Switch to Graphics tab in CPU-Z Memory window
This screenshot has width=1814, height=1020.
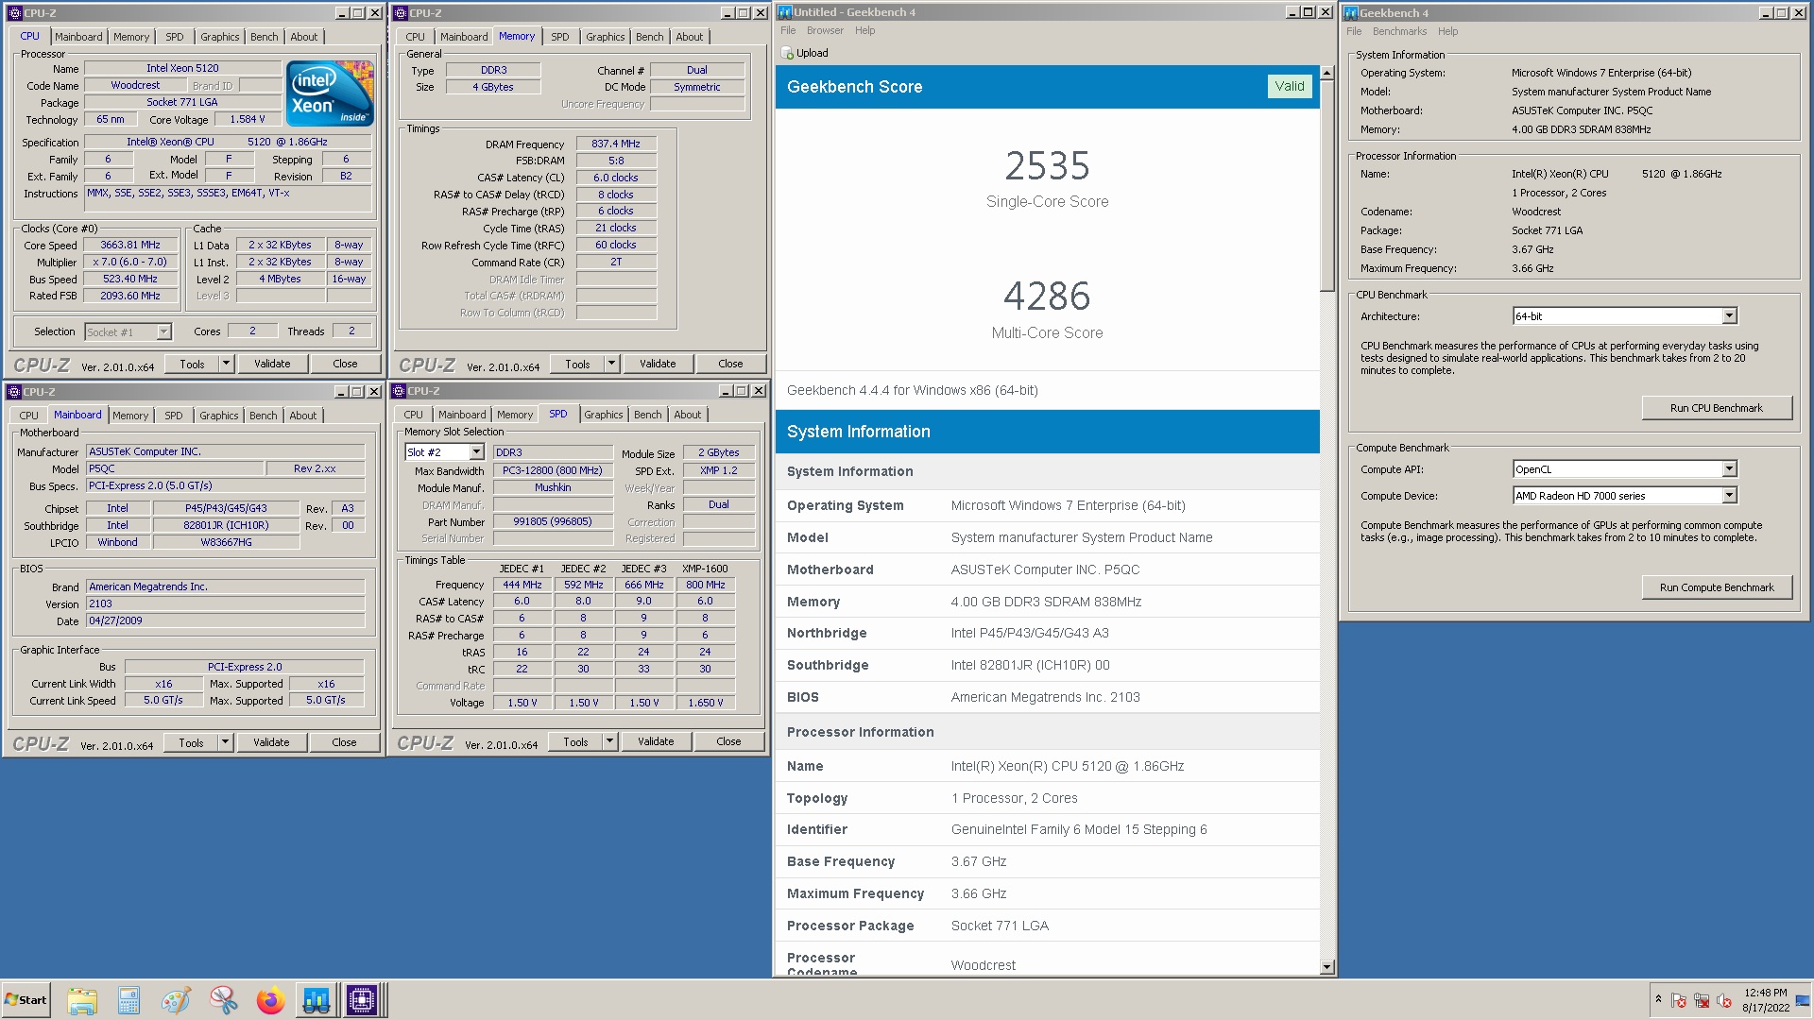click(605, 37)
